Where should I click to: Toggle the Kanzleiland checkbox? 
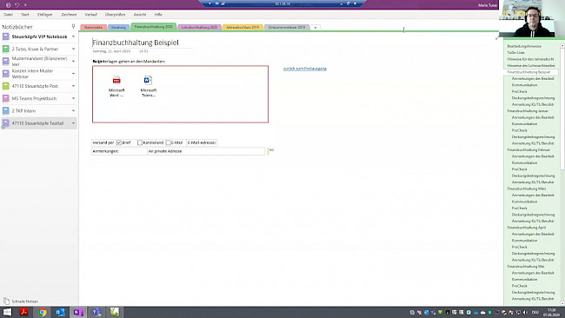coord(140,142)
